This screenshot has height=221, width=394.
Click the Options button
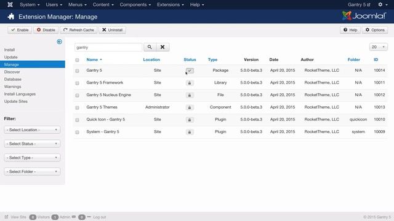click(375, 30)
